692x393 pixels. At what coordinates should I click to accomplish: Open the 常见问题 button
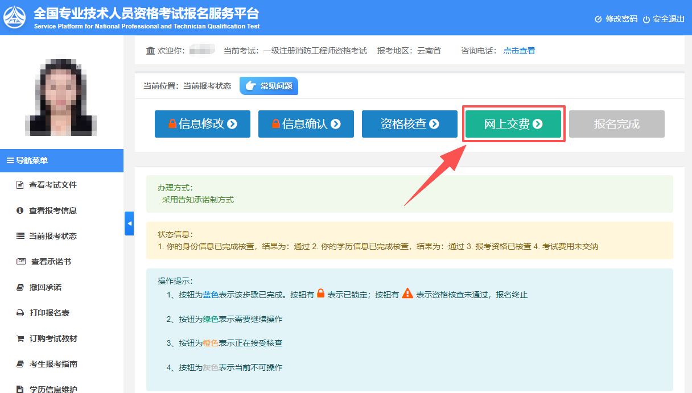pos(269,86)
